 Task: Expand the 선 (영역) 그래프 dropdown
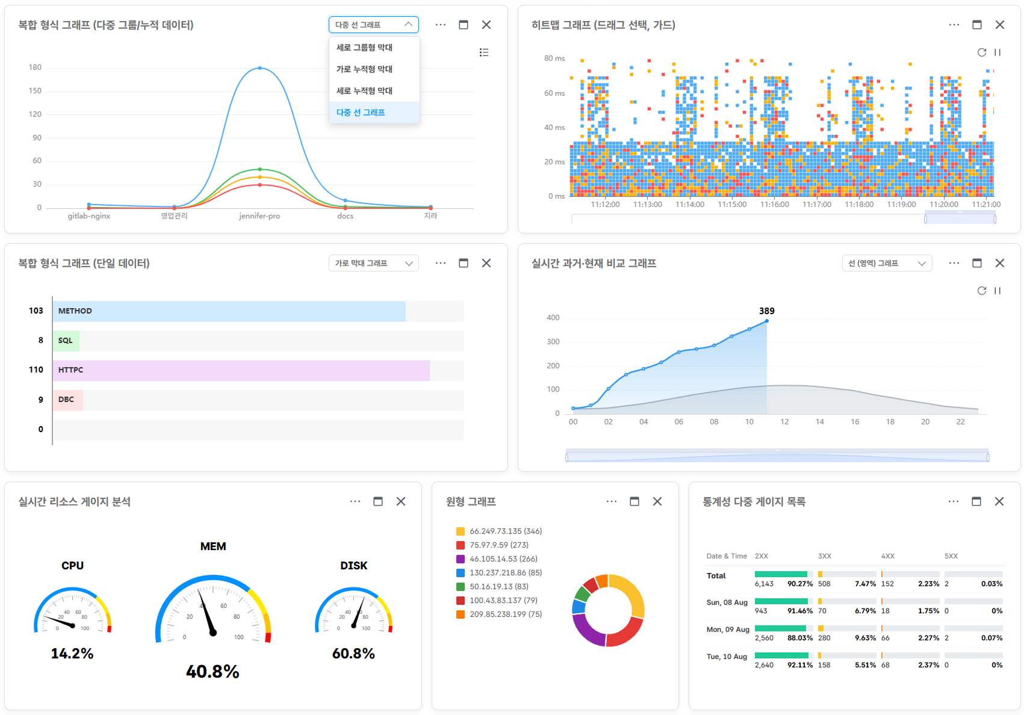[x=886, y=263]
